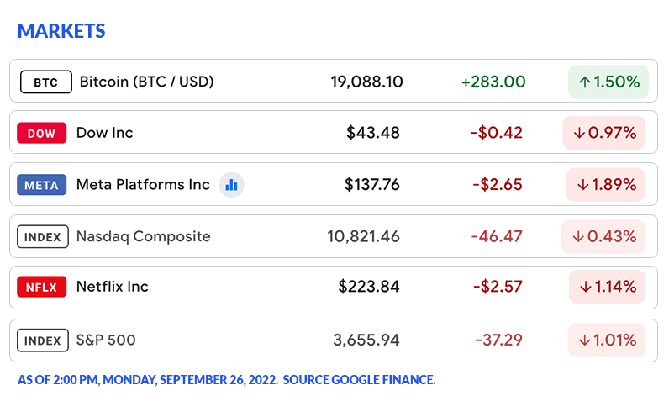Click S&P 500's 1.01% down badge
This screenshot has height=417, width=669.
point(607,340)
